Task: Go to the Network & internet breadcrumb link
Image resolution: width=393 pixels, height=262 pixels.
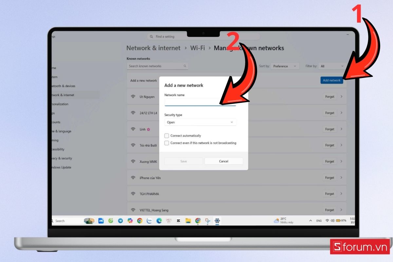Action: 153,48
